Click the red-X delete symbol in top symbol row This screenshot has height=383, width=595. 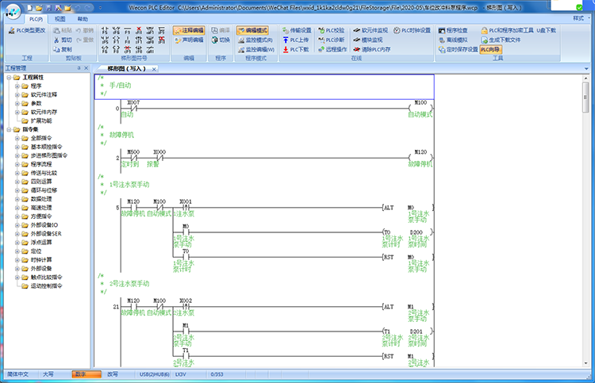(x=139, y=30)
